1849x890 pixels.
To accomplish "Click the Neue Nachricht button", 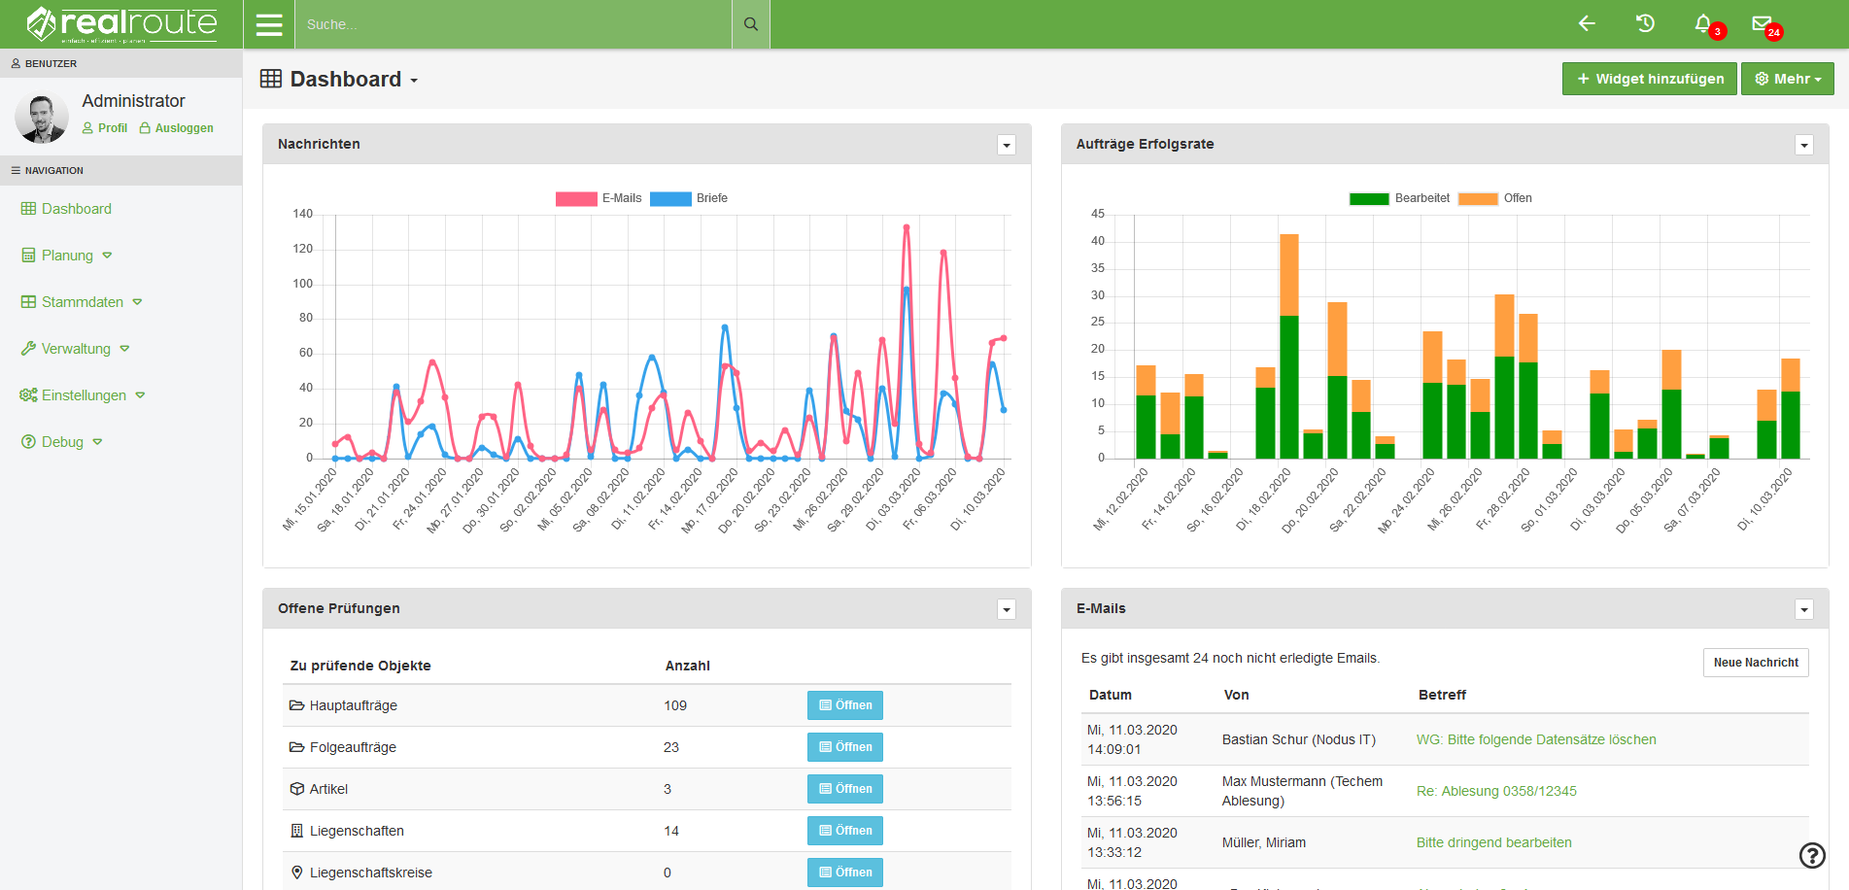I will coord(1756,663).
